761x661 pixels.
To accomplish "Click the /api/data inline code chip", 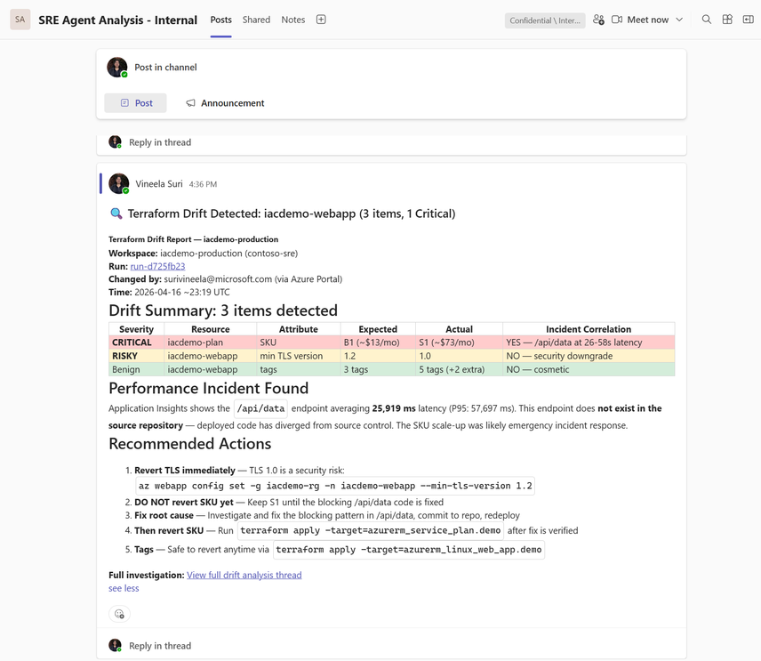I will (260, 408).
